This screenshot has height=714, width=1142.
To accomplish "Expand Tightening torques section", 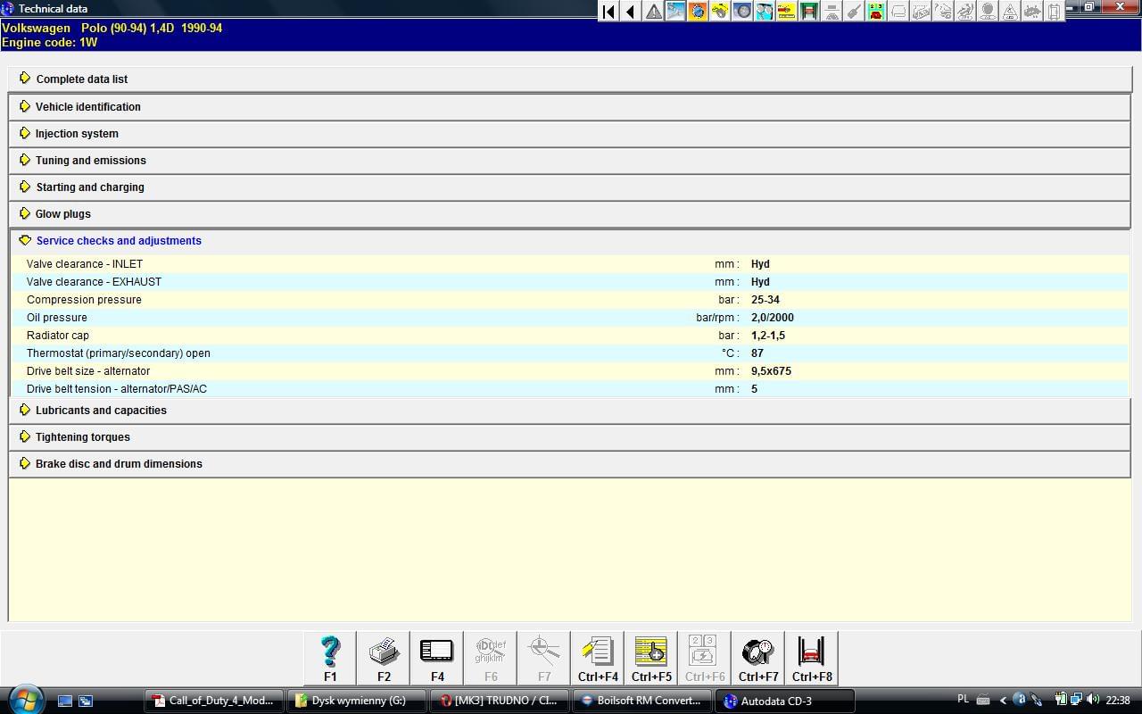I will pyautogui.click(x=569, y=436).
